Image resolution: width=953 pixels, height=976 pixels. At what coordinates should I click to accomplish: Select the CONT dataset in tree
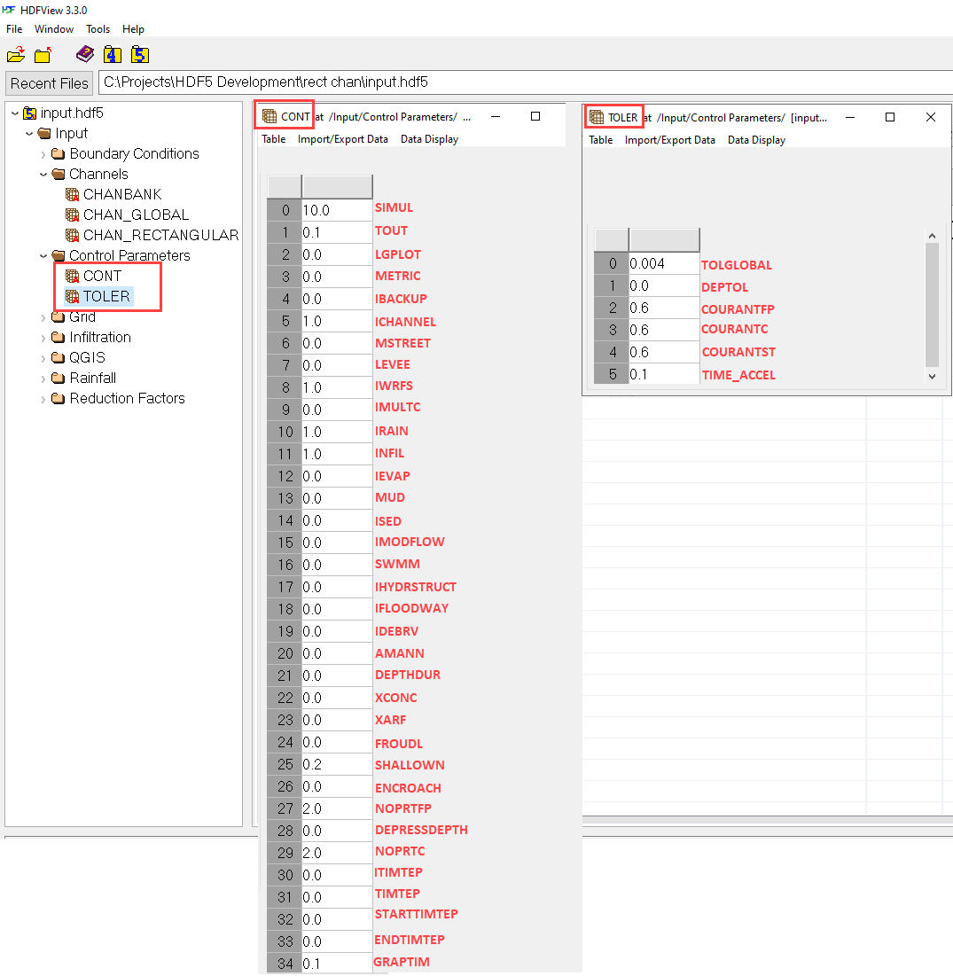[x=102, y=276]
